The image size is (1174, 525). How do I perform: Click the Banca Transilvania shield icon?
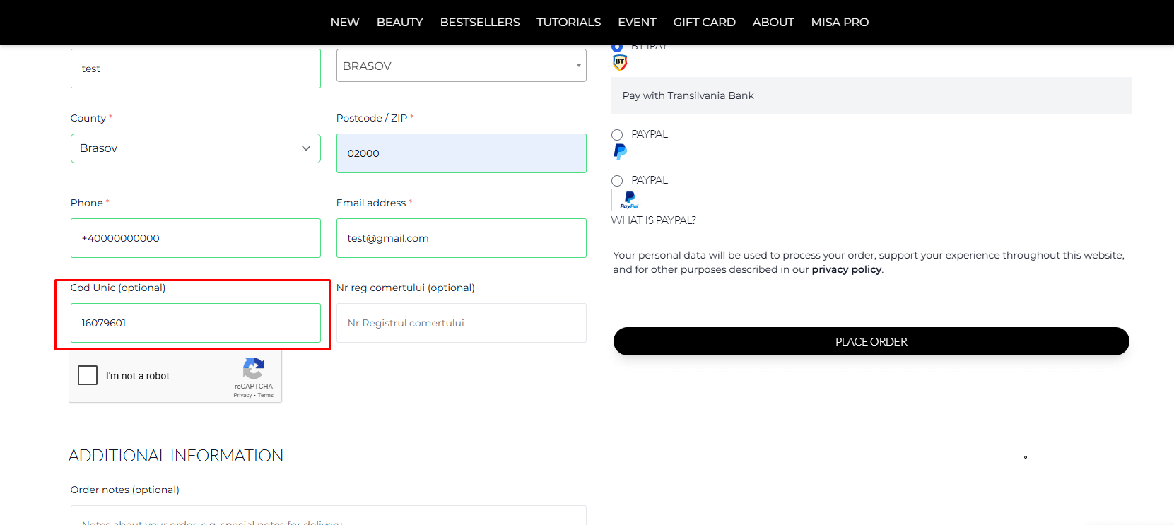click(620, 63)
